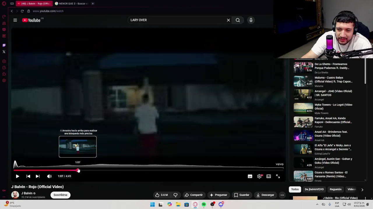This screenshot has width=373, height=209.
Task: Skip to previous video
Action: pyautogui.click(x=28, y=176)
